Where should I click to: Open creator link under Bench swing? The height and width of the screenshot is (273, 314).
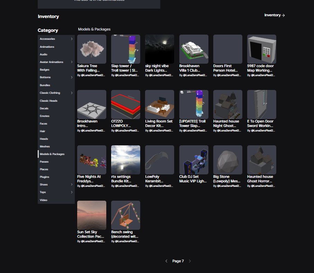point(127,242)
